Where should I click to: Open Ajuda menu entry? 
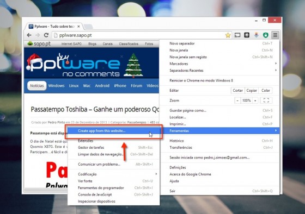(219, 181)
